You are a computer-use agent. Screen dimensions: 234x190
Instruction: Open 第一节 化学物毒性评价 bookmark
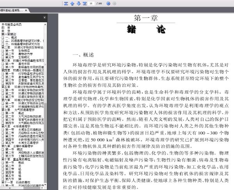tap(25, 74)
